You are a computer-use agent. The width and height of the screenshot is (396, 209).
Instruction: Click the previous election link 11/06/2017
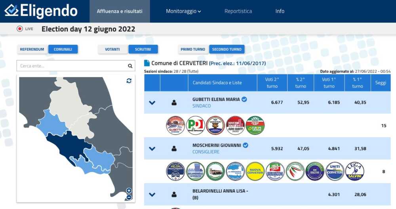pyautogui.click(x=237, y=63)
